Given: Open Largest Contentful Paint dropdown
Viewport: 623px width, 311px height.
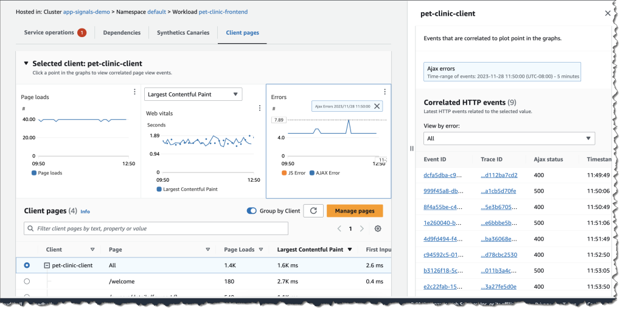Looking at the screenshot, I should (193, 94).
